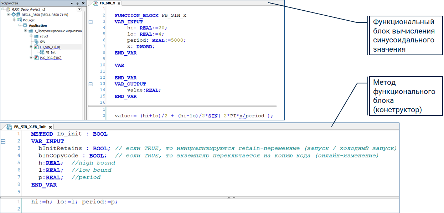Open the Устройства panel options dropdown arrow

click(72, 3)
